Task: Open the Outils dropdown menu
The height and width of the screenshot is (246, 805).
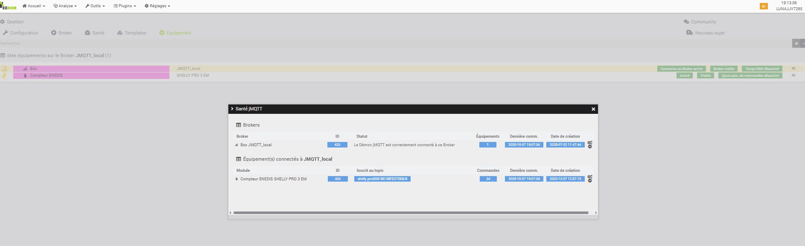Action: point(95,6)
